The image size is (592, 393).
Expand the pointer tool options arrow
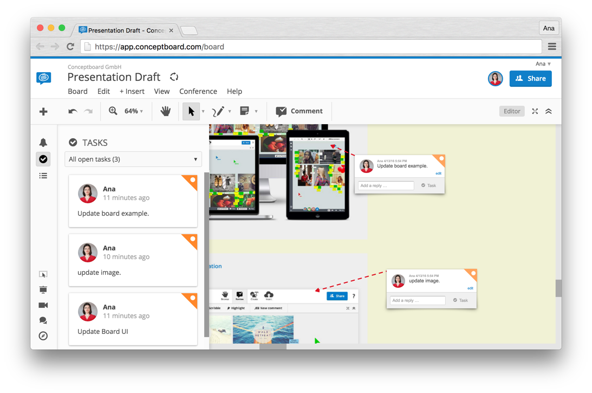pyautogui.click(x=203, y=112)
